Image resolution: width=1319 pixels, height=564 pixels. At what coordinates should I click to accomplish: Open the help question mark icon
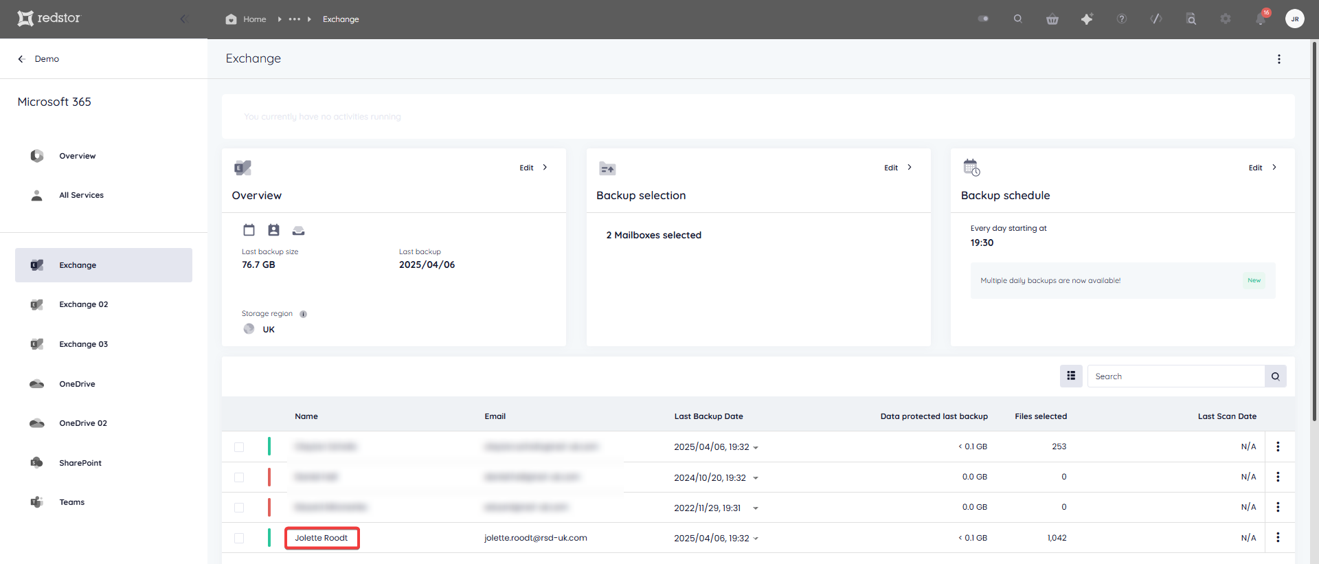click(x=1122, y=19)
